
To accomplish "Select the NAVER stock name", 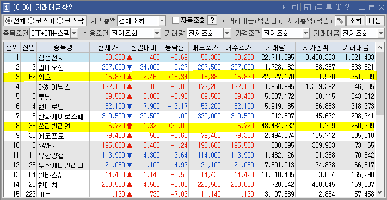I will click(47, 146).
